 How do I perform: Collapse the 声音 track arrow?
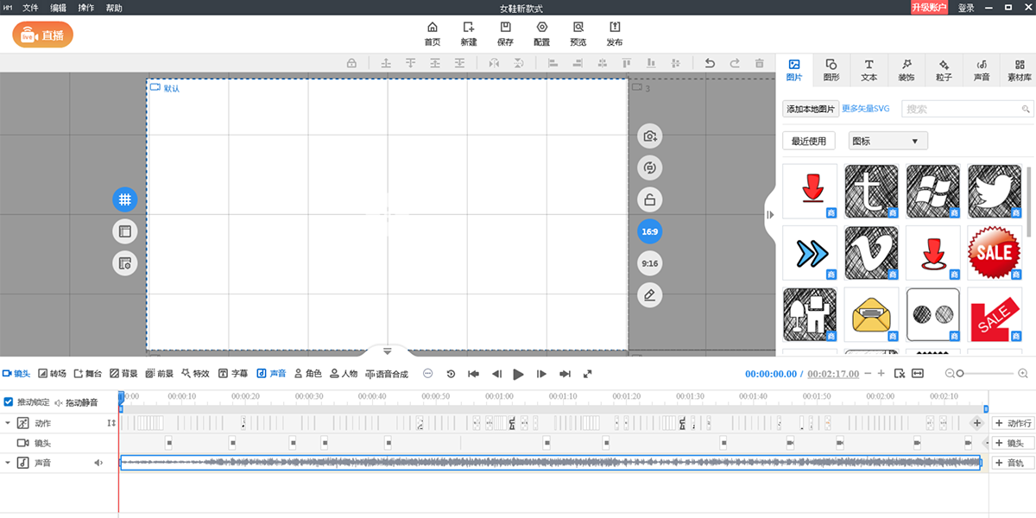(7, 463)
